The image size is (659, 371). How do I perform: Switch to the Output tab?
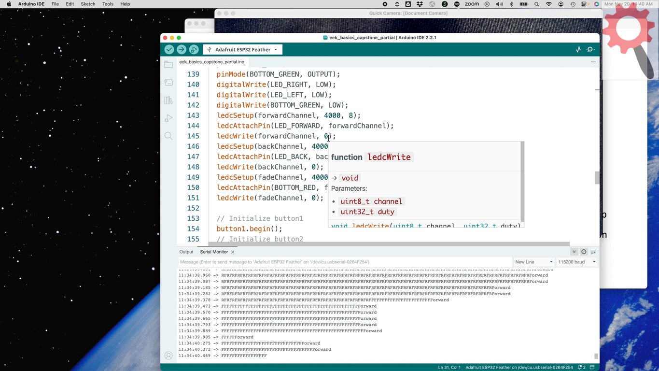[x=186, y=252]
